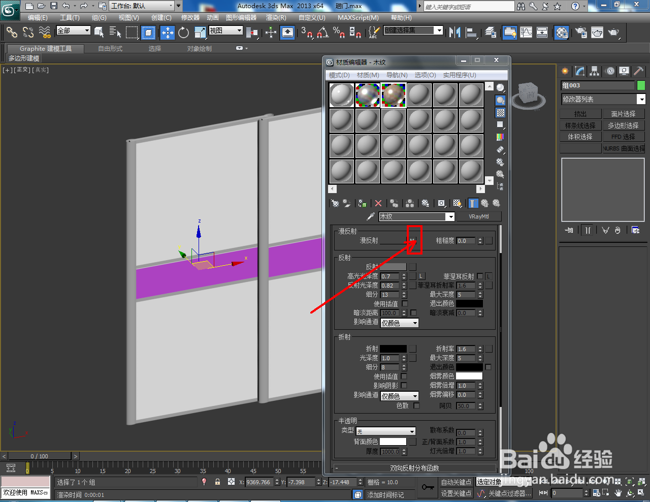Switch to 自由形式 ribbon tab
Image resolution: width=650 pixels, height=502 pixels.
point(110,49)
